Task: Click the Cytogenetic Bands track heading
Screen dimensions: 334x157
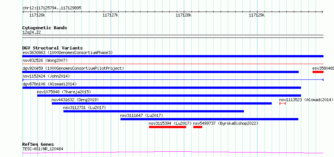Action: [45, 28]
